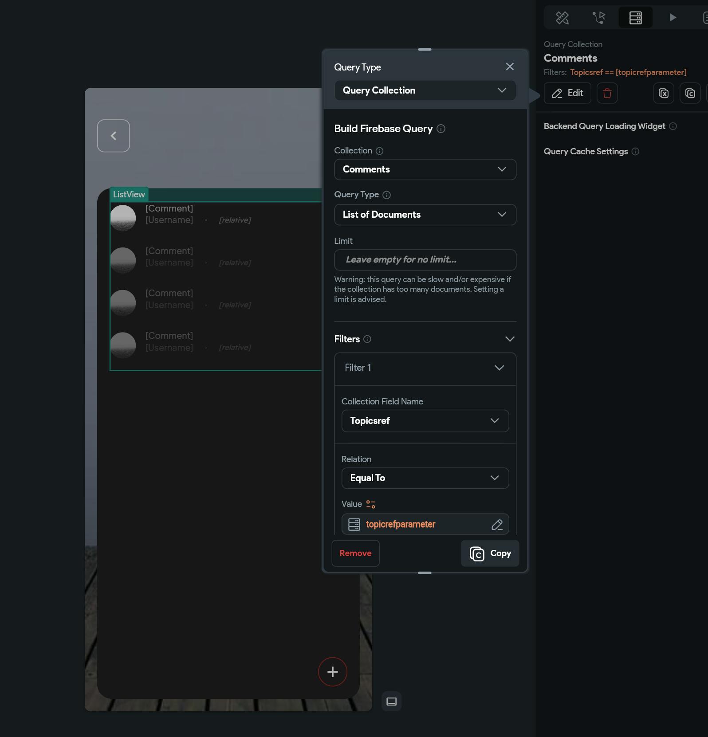
Task: Open the Topicsref field name dropdown
Action: [425, 421]
